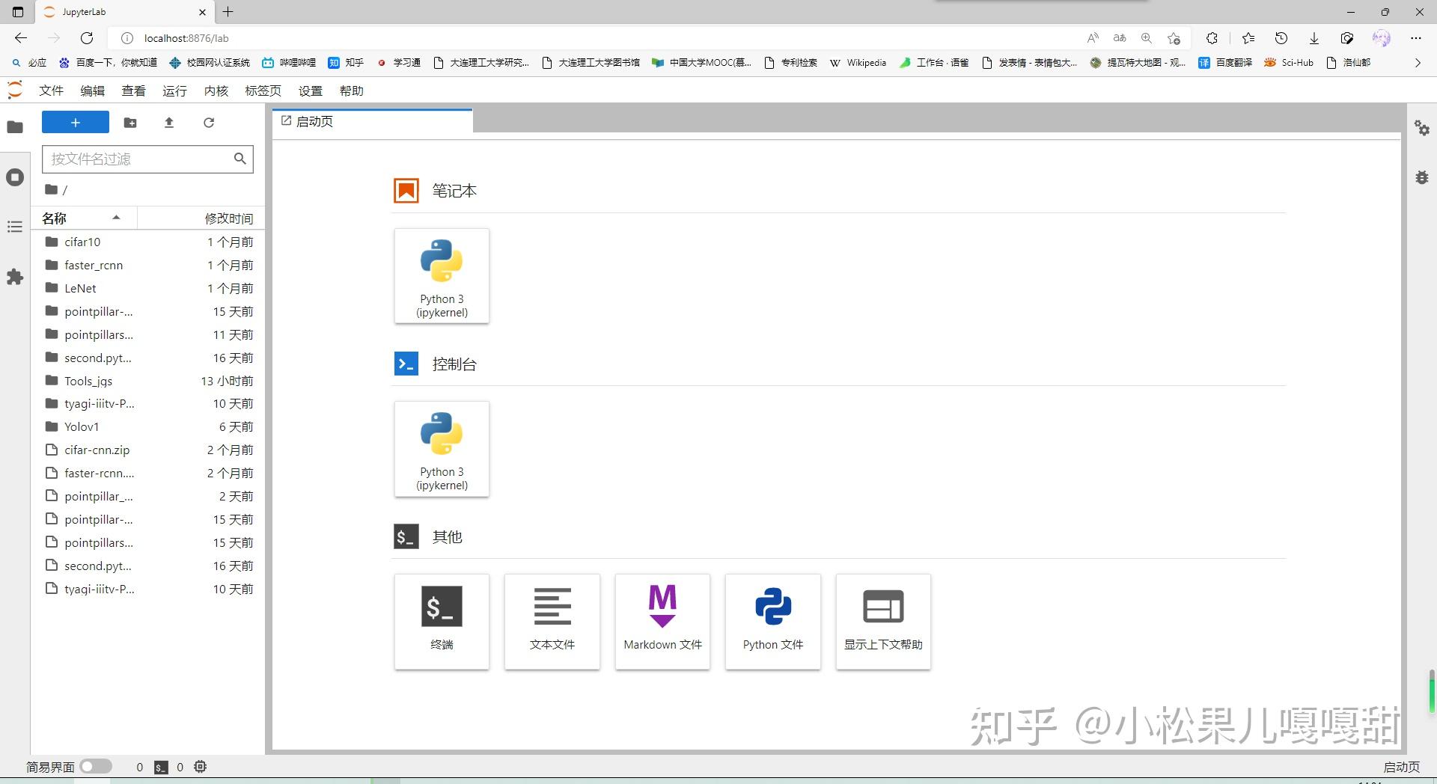Open the extension manager sidebar

tap(15, 278)
